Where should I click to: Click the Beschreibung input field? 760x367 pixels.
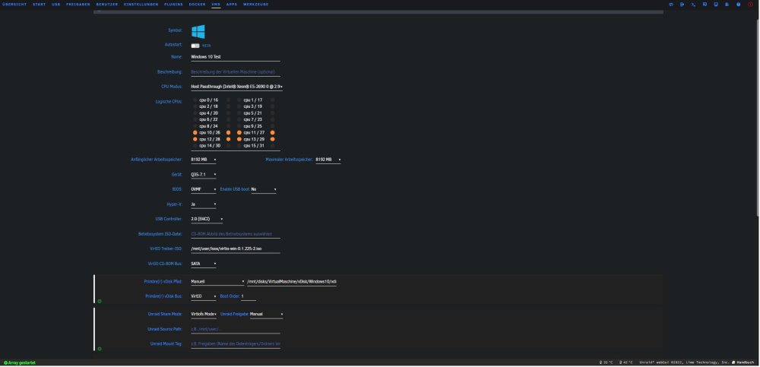pos(236,72)
